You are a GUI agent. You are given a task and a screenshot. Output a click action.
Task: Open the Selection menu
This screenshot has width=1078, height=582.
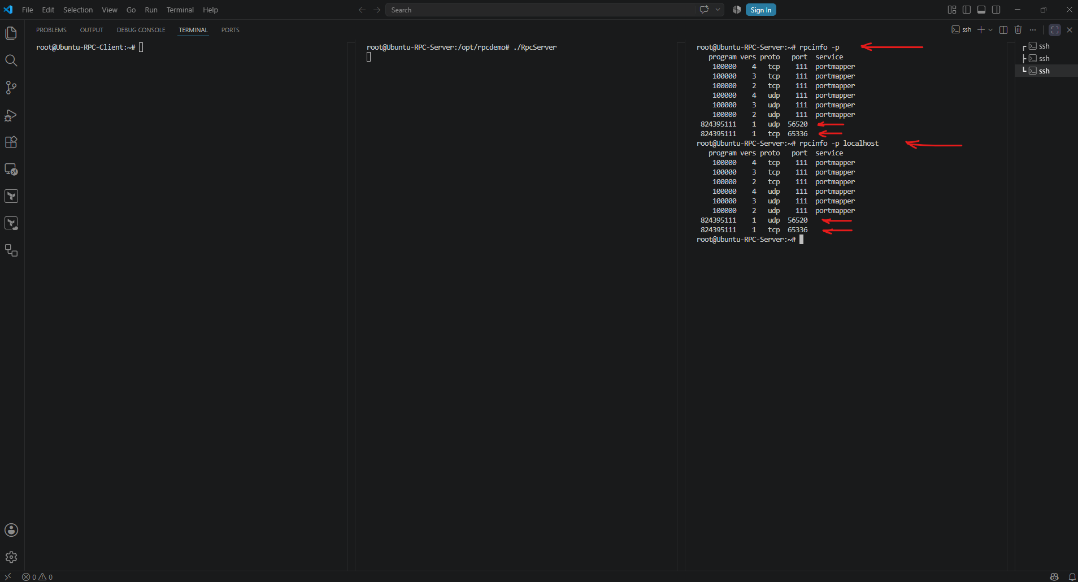(x=78, y=10)
